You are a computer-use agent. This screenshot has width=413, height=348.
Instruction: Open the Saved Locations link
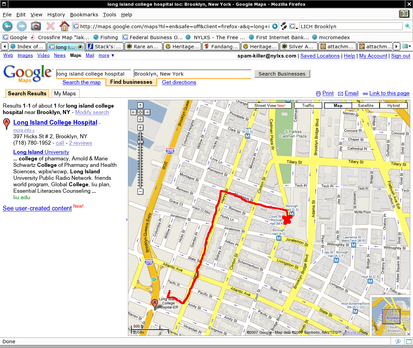pos(320,56)
